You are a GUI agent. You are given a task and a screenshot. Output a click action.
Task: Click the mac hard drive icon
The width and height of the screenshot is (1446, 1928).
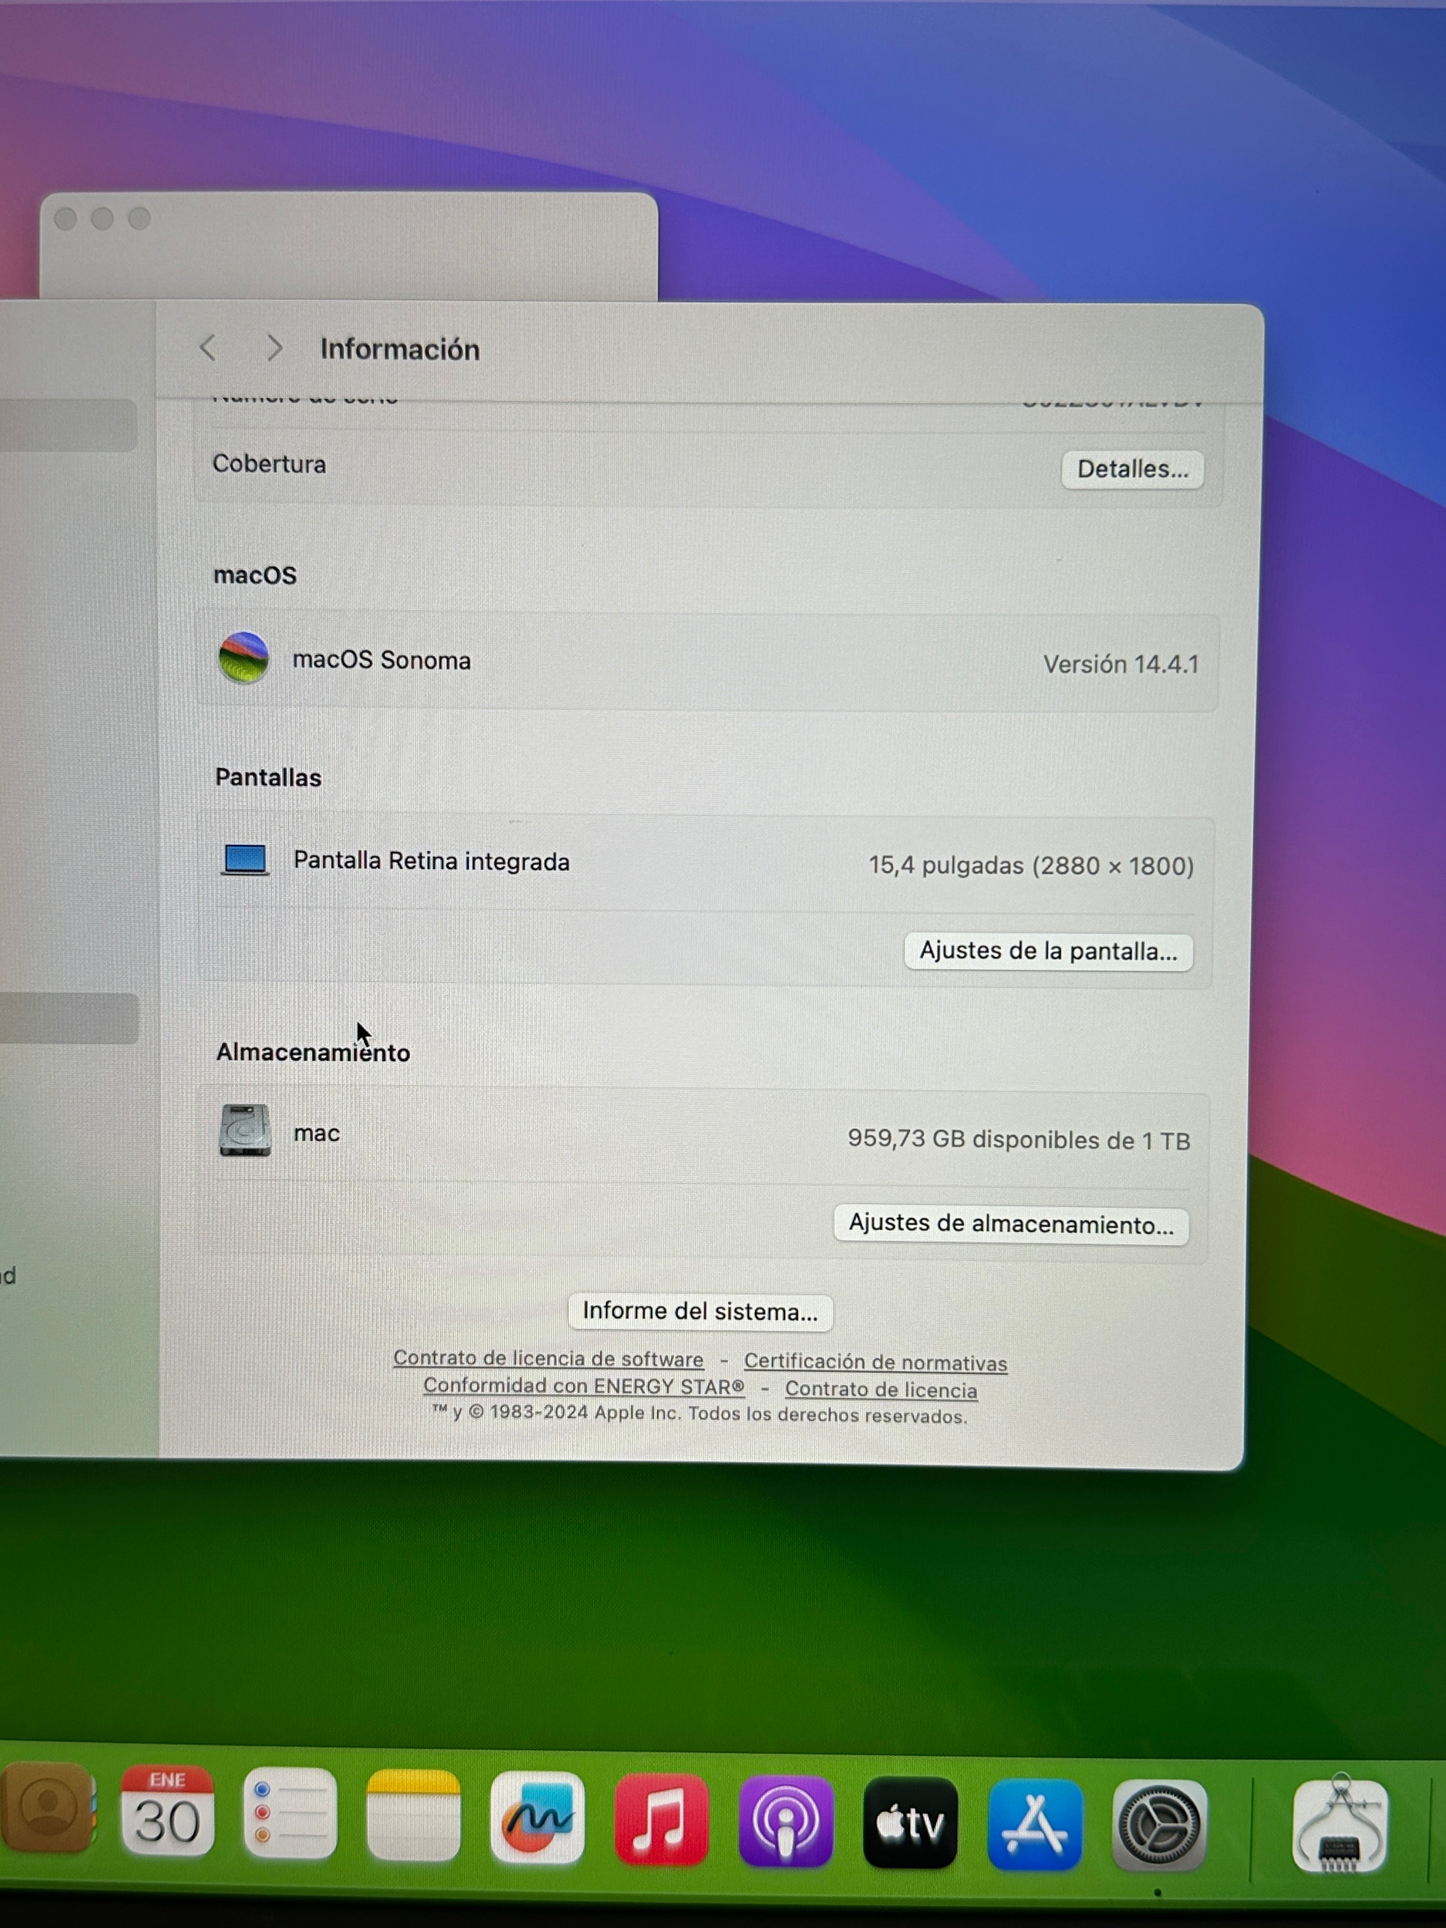pyautogui.click(x=245, y=1130)
